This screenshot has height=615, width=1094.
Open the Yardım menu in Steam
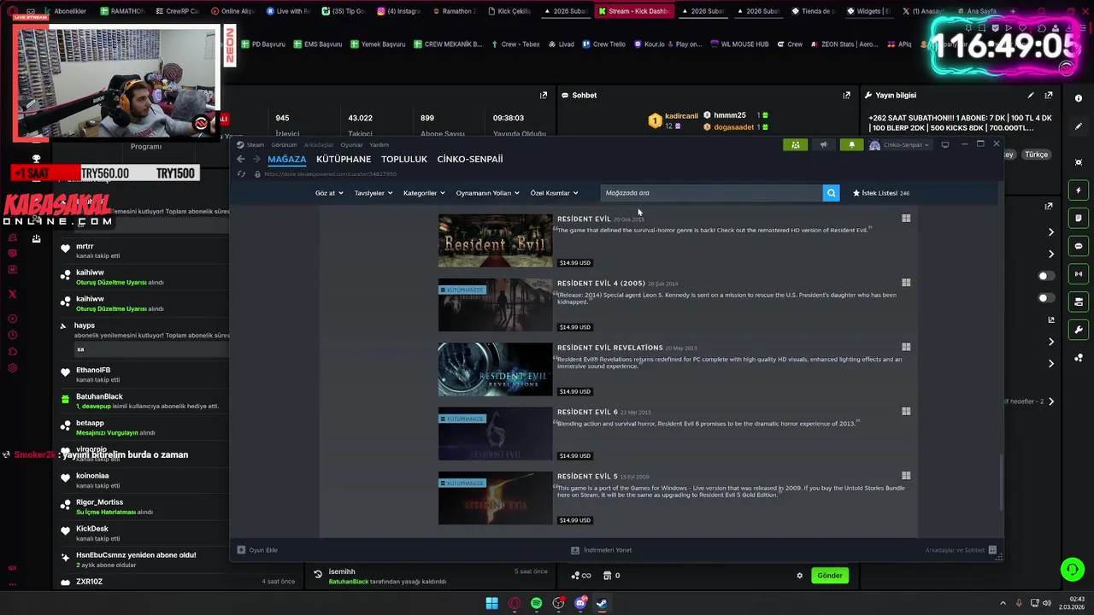[379, 144]
